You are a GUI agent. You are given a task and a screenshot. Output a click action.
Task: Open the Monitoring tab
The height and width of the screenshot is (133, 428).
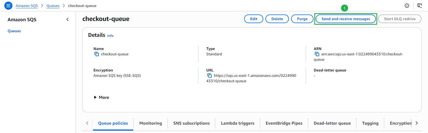(x=151, y=123)
